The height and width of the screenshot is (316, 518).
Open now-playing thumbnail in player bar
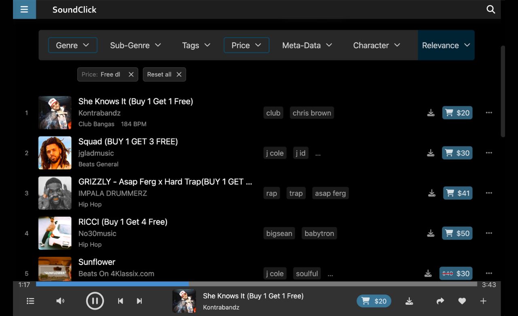[184, 301]
